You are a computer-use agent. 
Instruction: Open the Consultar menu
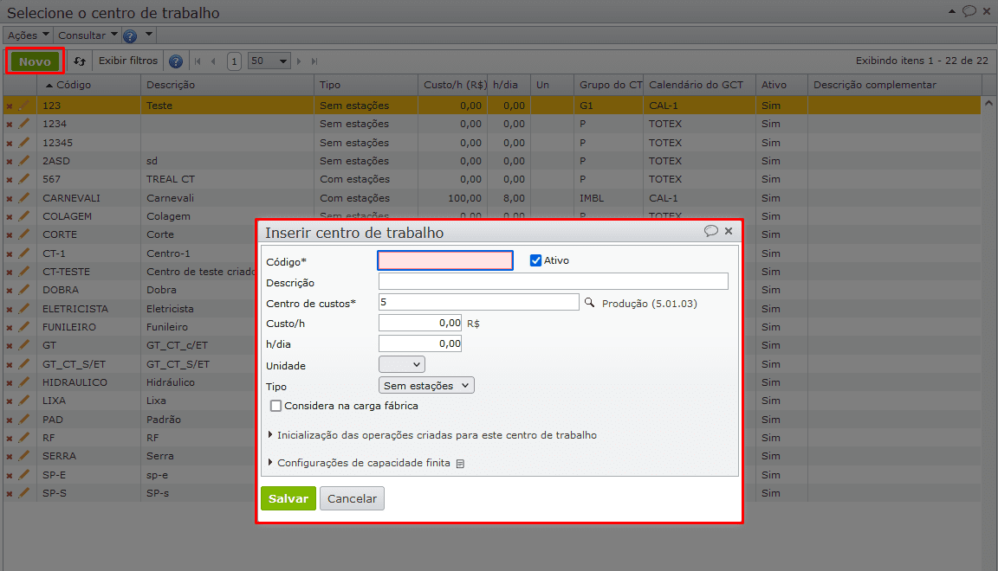87,35
